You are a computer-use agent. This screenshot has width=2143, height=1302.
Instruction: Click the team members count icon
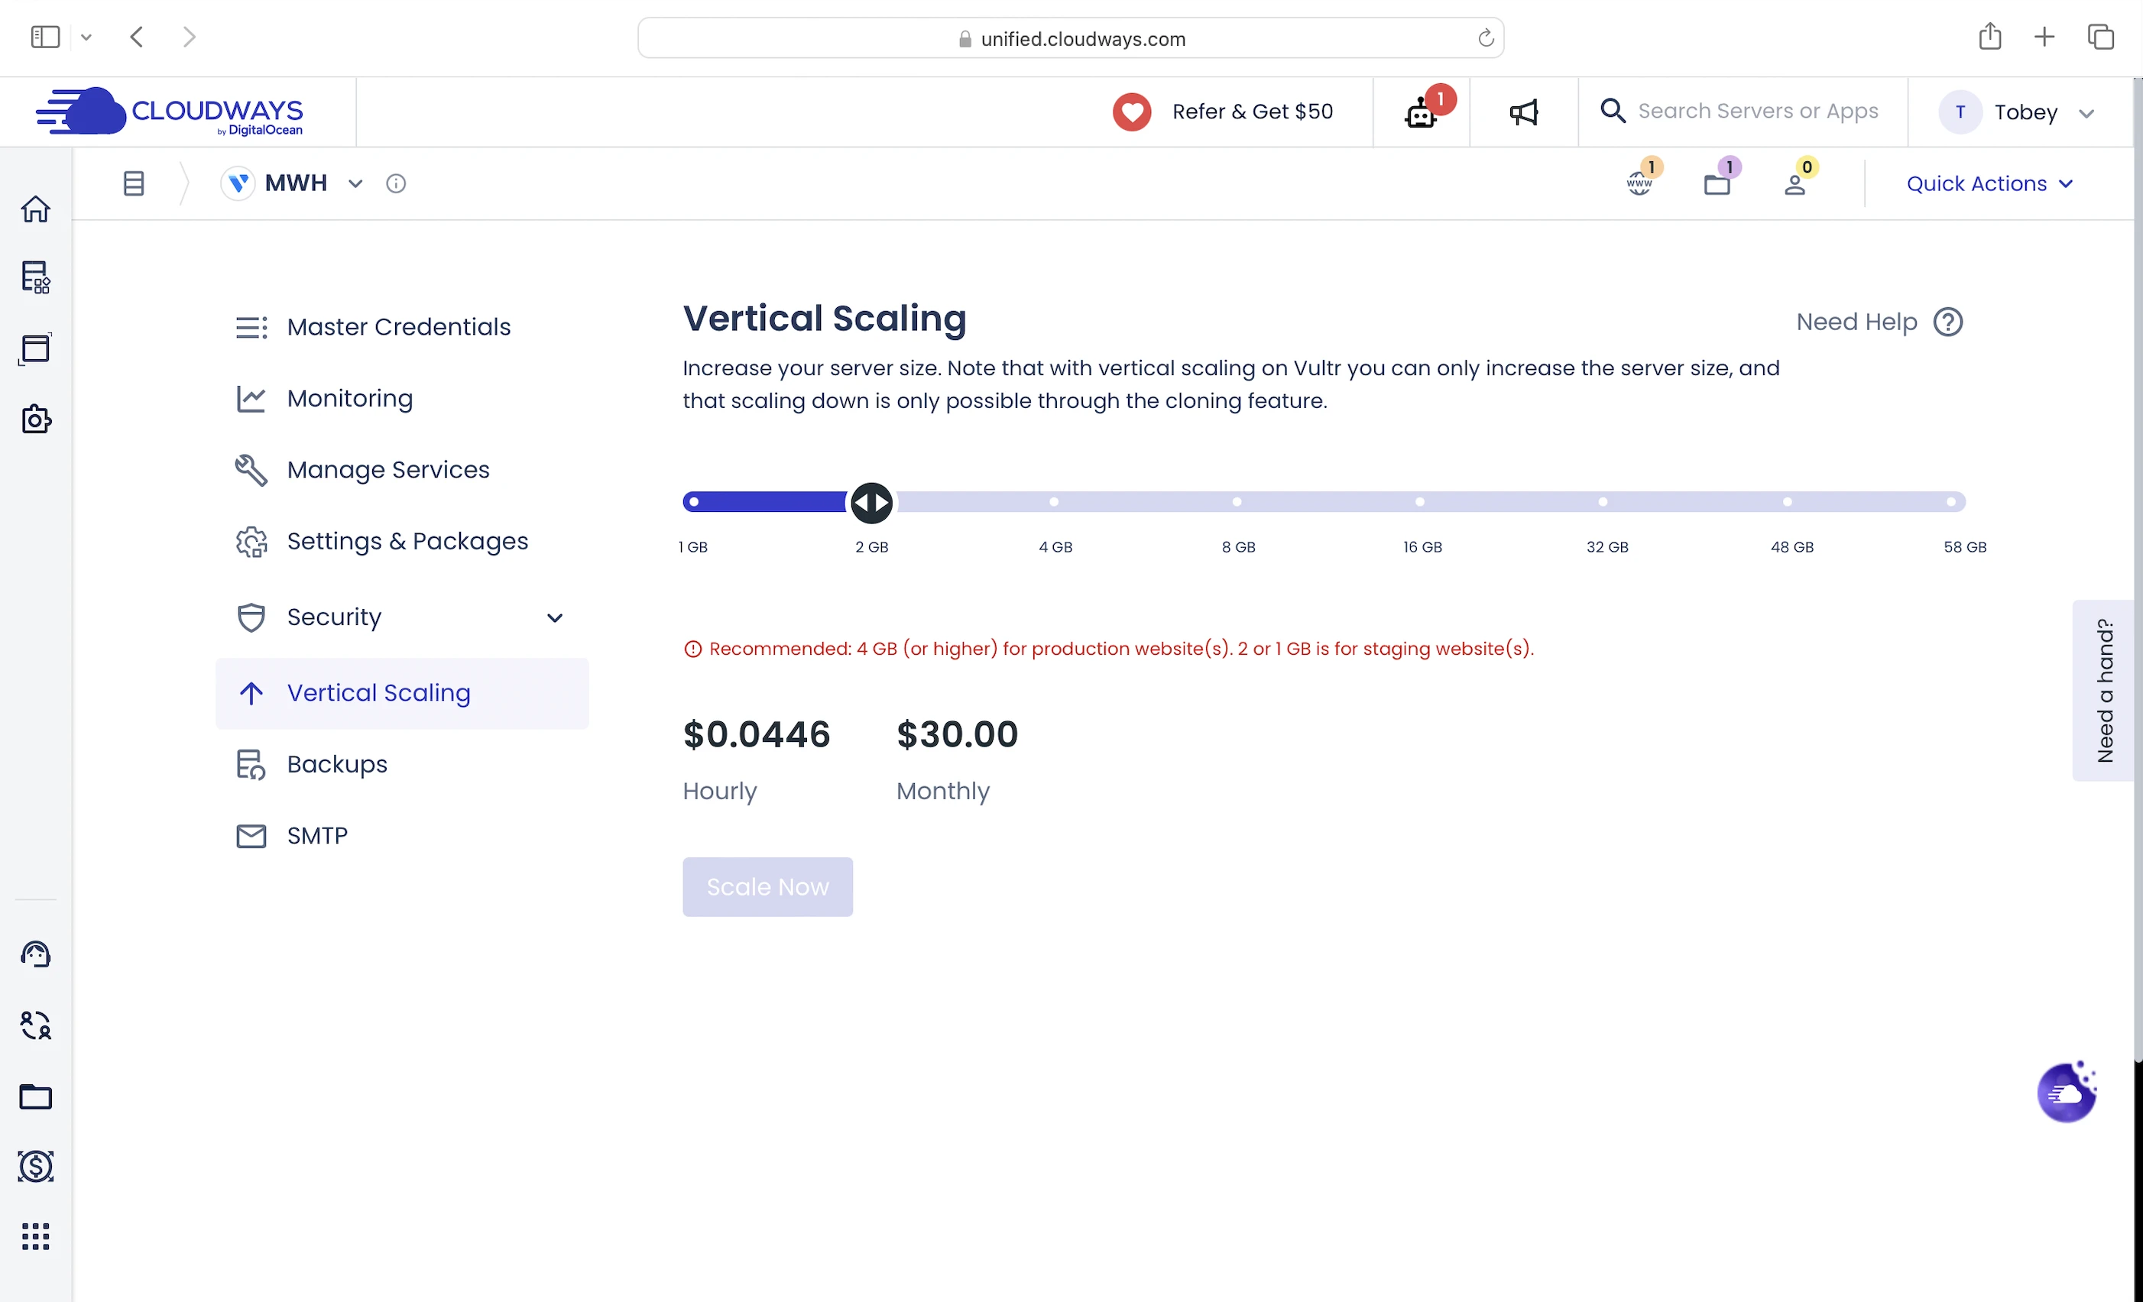point(1795,183)
